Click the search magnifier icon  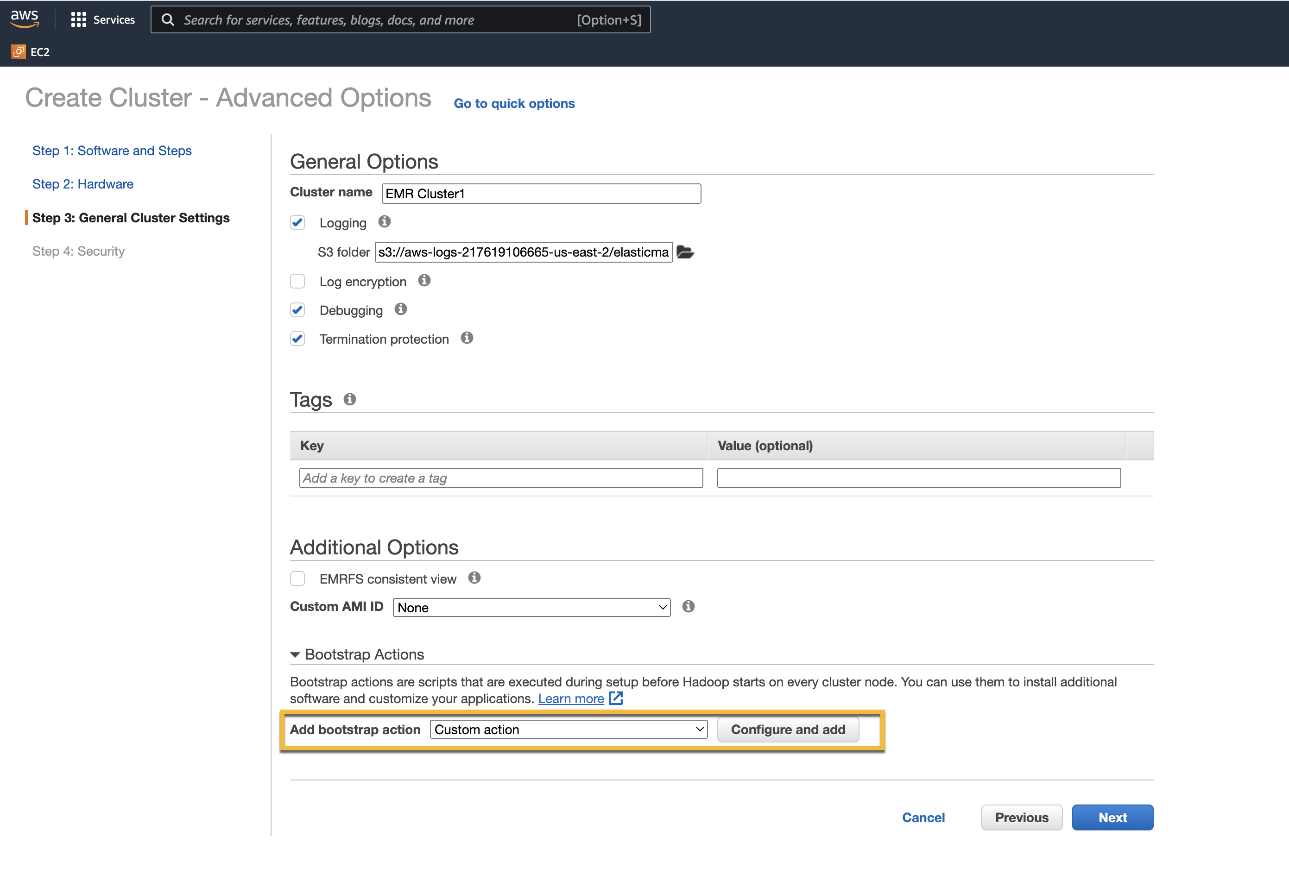pyautogui.click(x=168, y=20)
